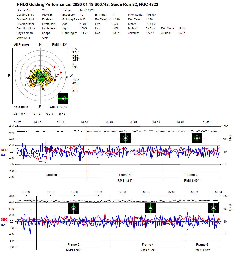Click the 'RMS 1.40"' value under Frame 2
This screenshot has height=256, width=240.
[192, 181]
